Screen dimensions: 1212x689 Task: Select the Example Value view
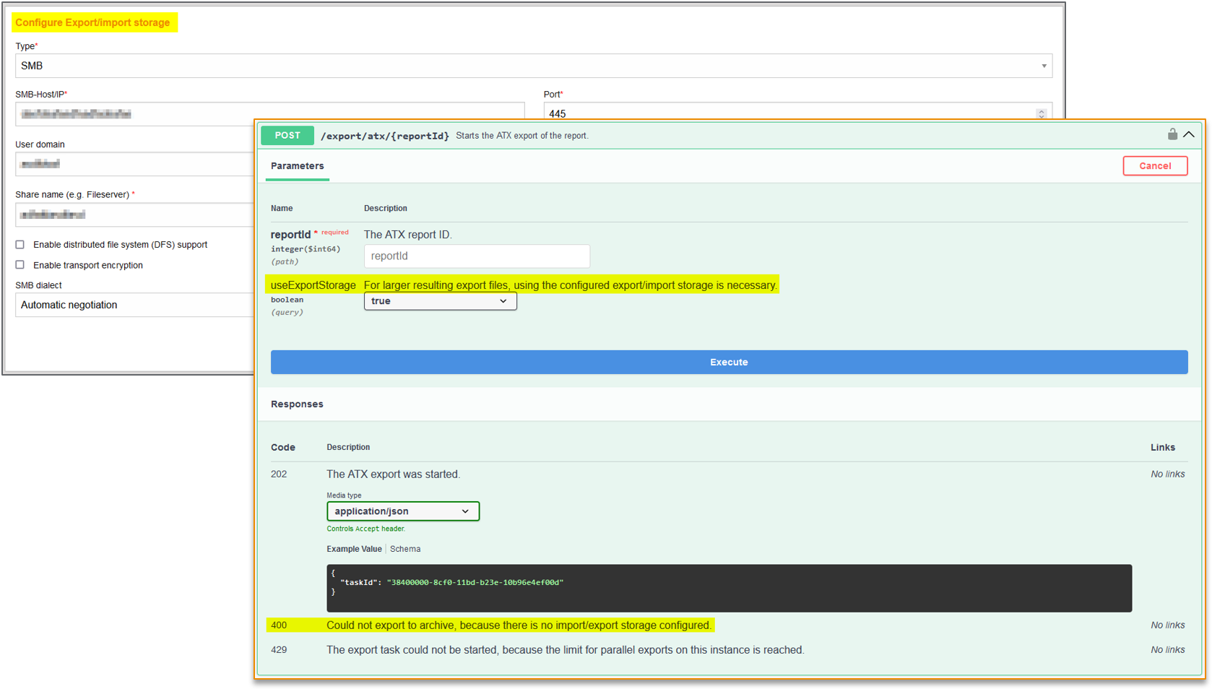354,549
